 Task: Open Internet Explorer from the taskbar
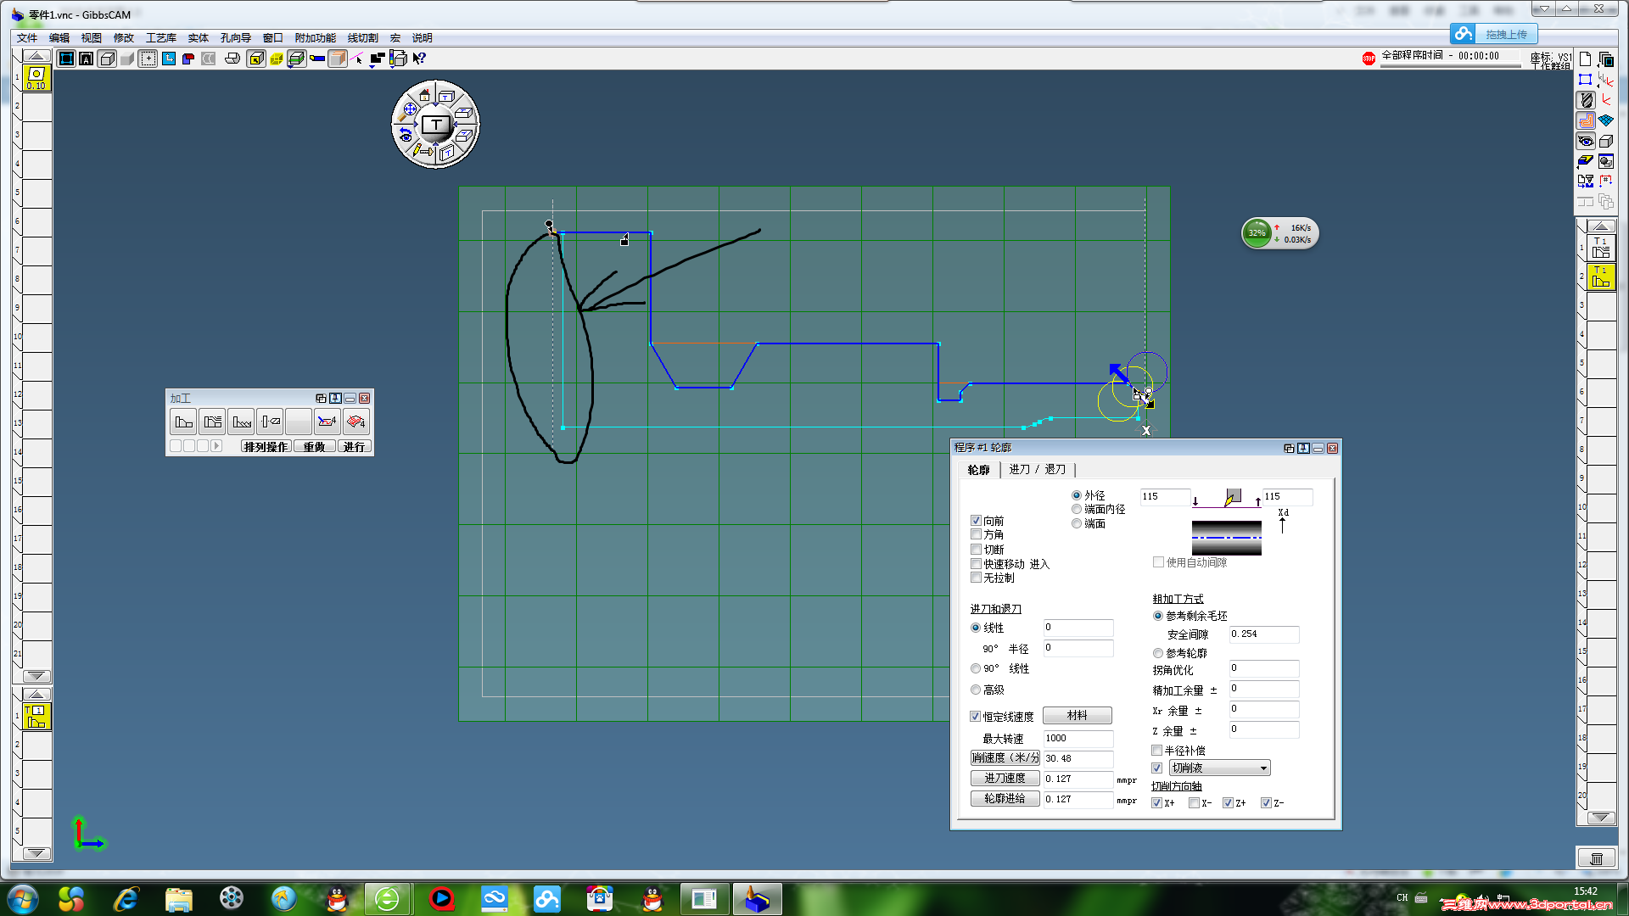pos(126,899)
